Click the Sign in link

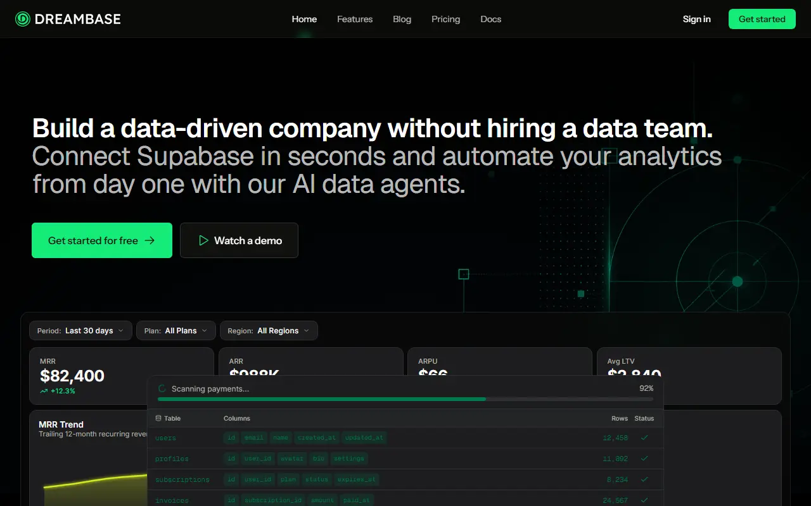pos(696,19)
